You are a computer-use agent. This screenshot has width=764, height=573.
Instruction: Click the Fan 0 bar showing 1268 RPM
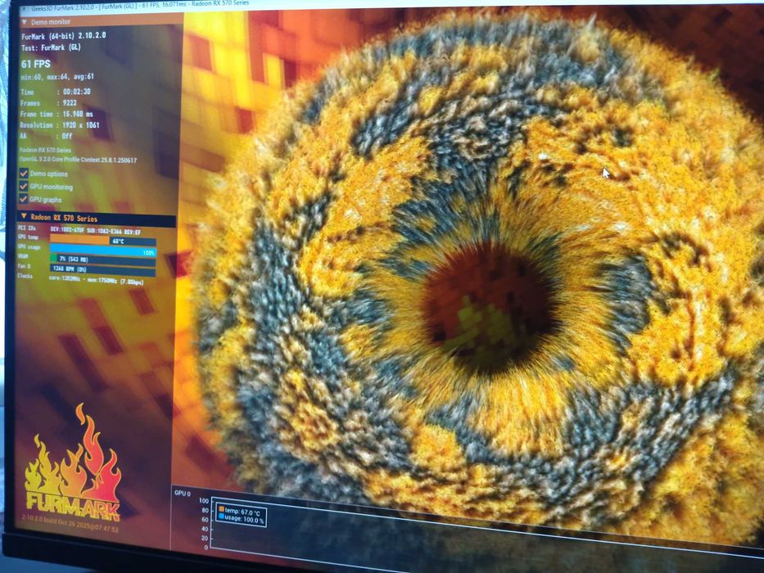pos(103,269)
